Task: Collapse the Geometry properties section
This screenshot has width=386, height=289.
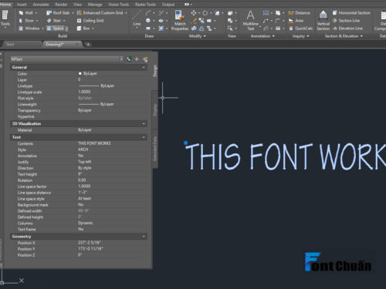Action: (144, 237)
